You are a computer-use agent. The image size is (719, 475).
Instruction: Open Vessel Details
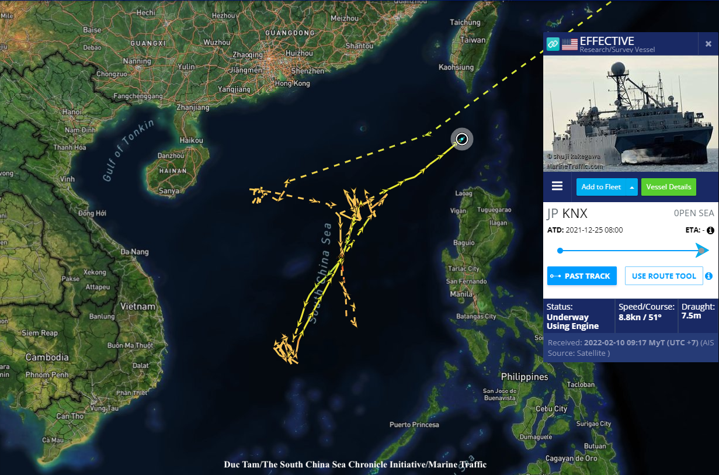point(668,187)
